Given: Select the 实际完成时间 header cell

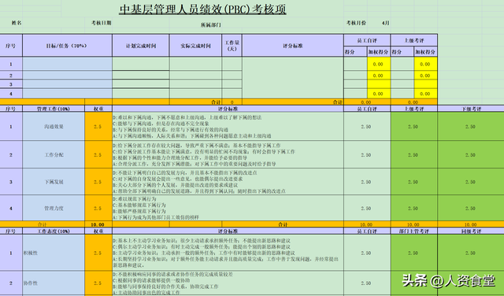Looking at the screenshot, I should tap(195, 46).
